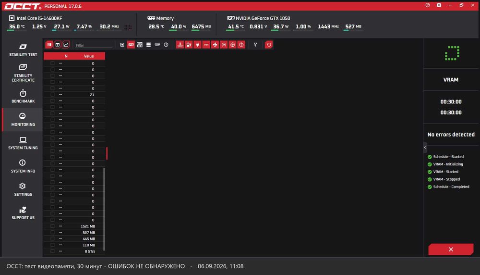
Task: Check the box for the 1521 MB row
Action: [x=52, y=226]
